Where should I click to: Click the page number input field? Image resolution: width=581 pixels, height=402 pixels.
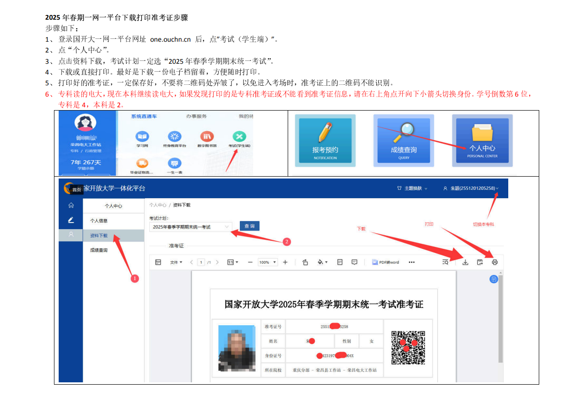201,262
